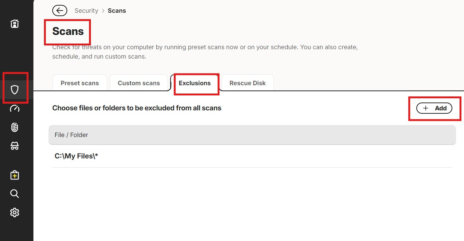Viewport: 464px width, 241px height.
Task: Open the Performance gauge sidebar icon
Action: (15, 108)
